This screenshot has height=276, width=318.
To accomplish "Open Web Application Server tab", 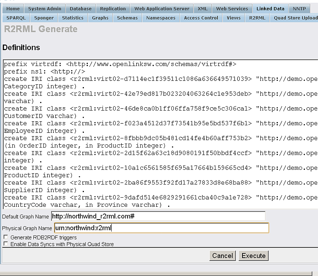I will (162, 8).
